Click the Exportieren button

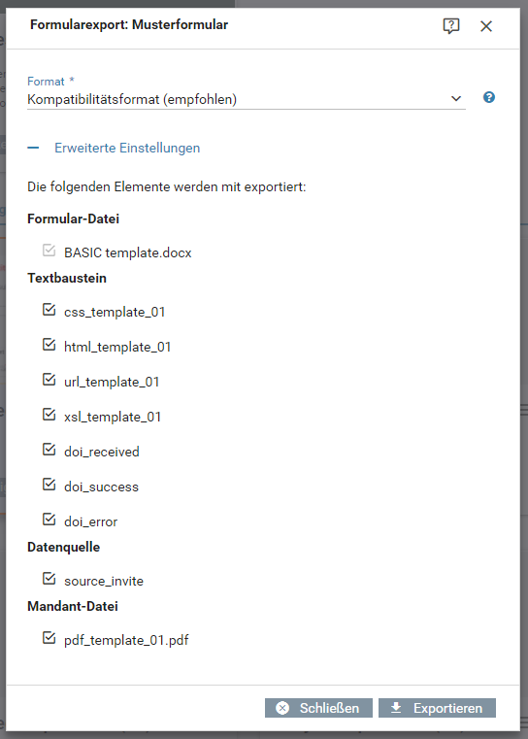pyautogui.click(x=437, y=708)
